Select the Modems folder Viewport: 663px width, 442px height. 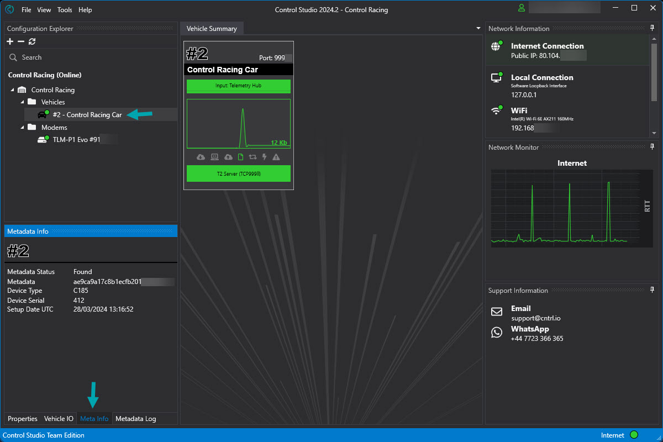54,127
